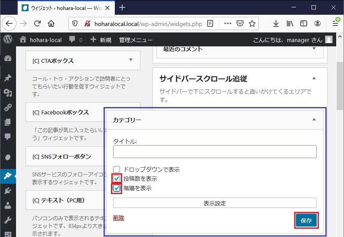This screenshot has width=344, height=237.
Task: Click the Posts pin icon in sidebar
Action: 8,78
